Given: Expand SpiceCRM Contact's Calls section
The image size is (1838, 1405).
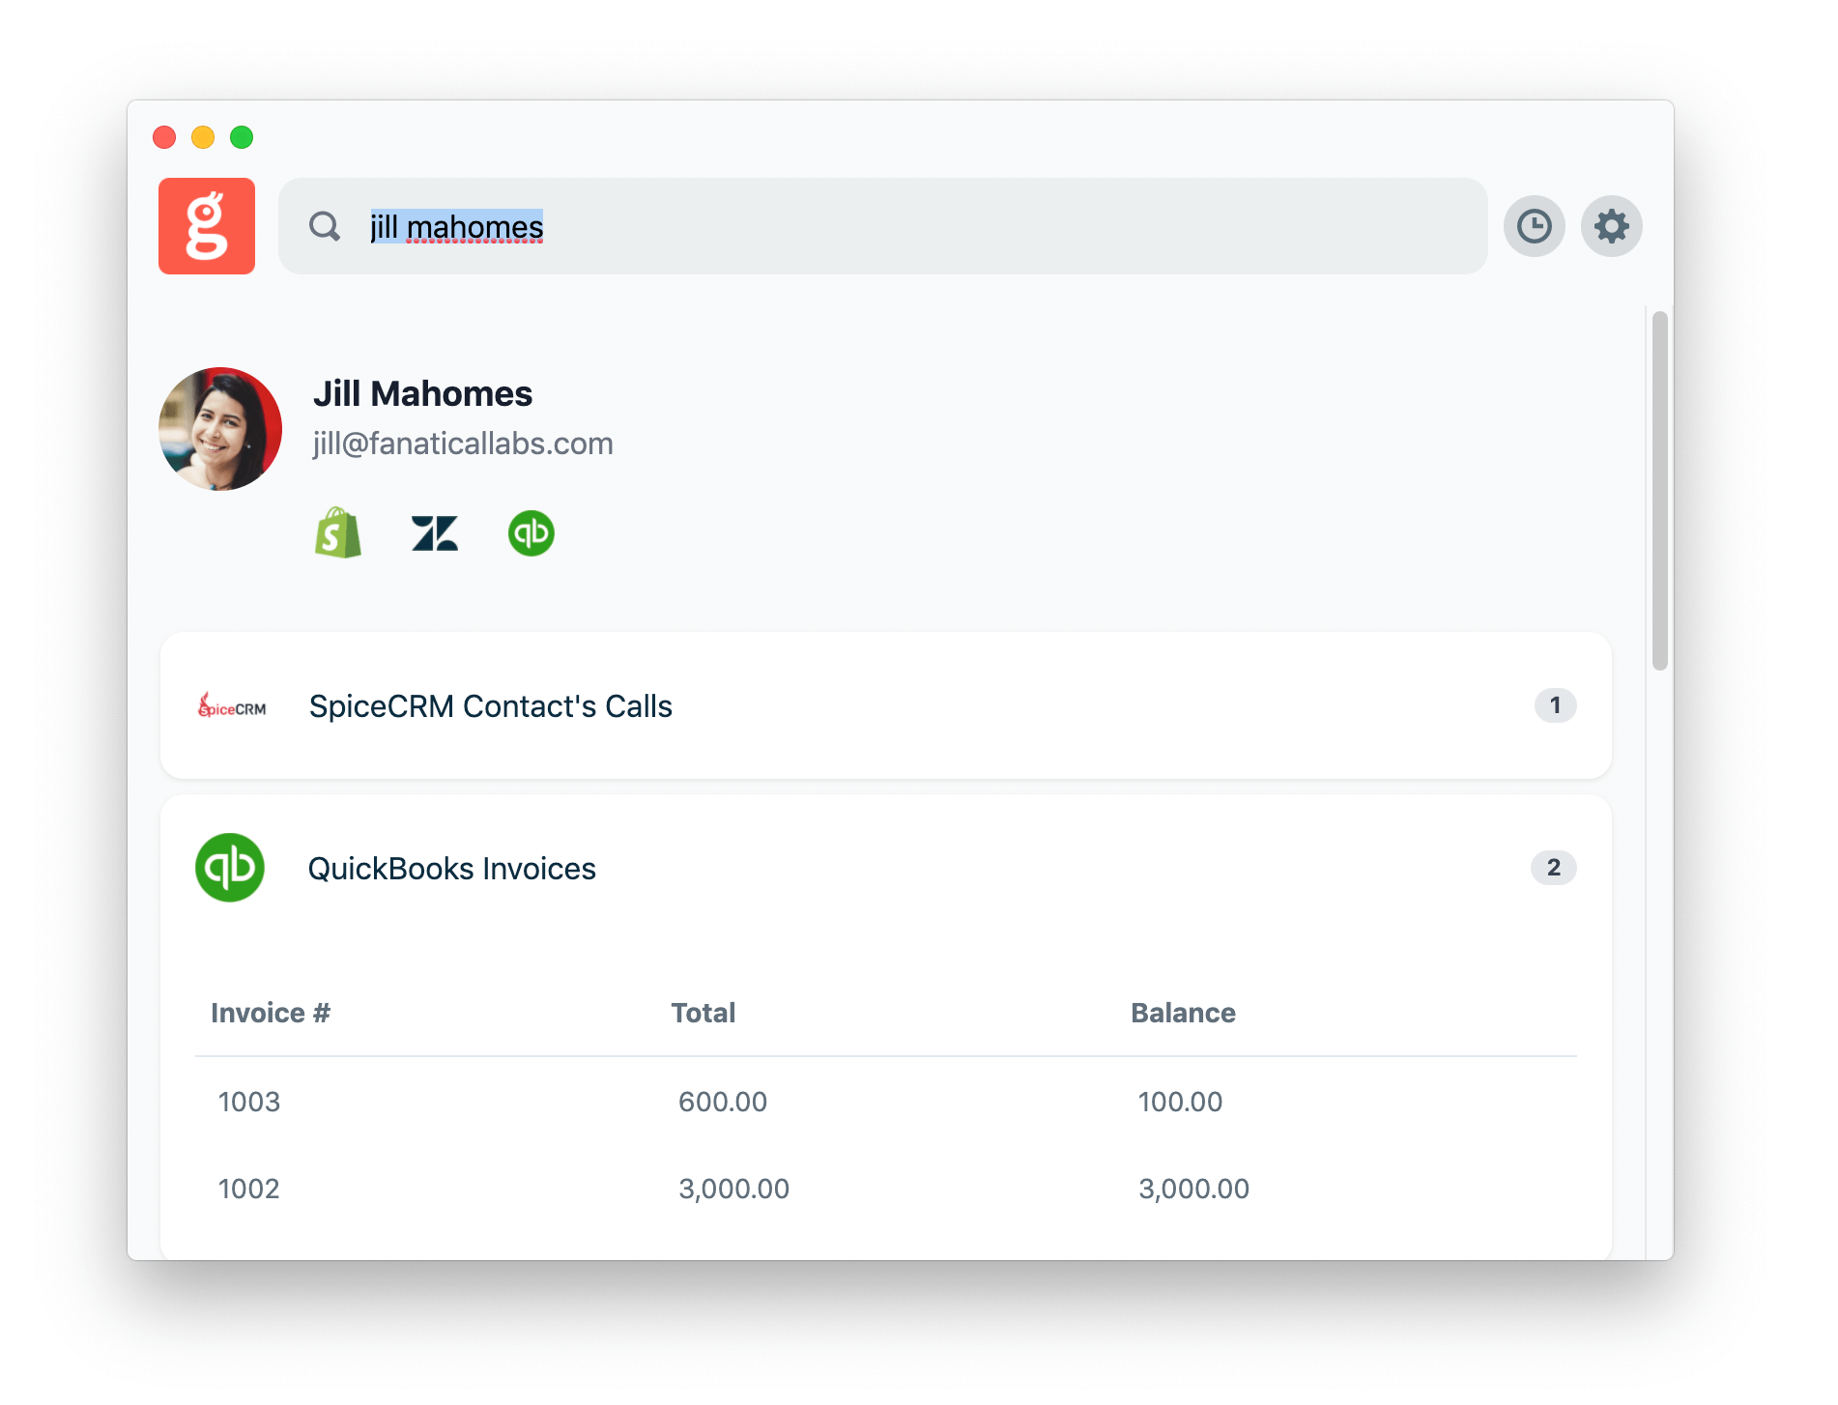Looking at the screenshot, I should 490,706.
